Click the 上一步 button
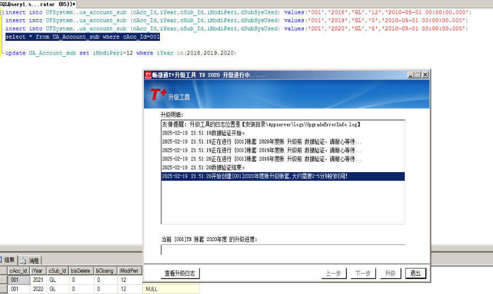 pyautogui.click(x=334, y=273)
